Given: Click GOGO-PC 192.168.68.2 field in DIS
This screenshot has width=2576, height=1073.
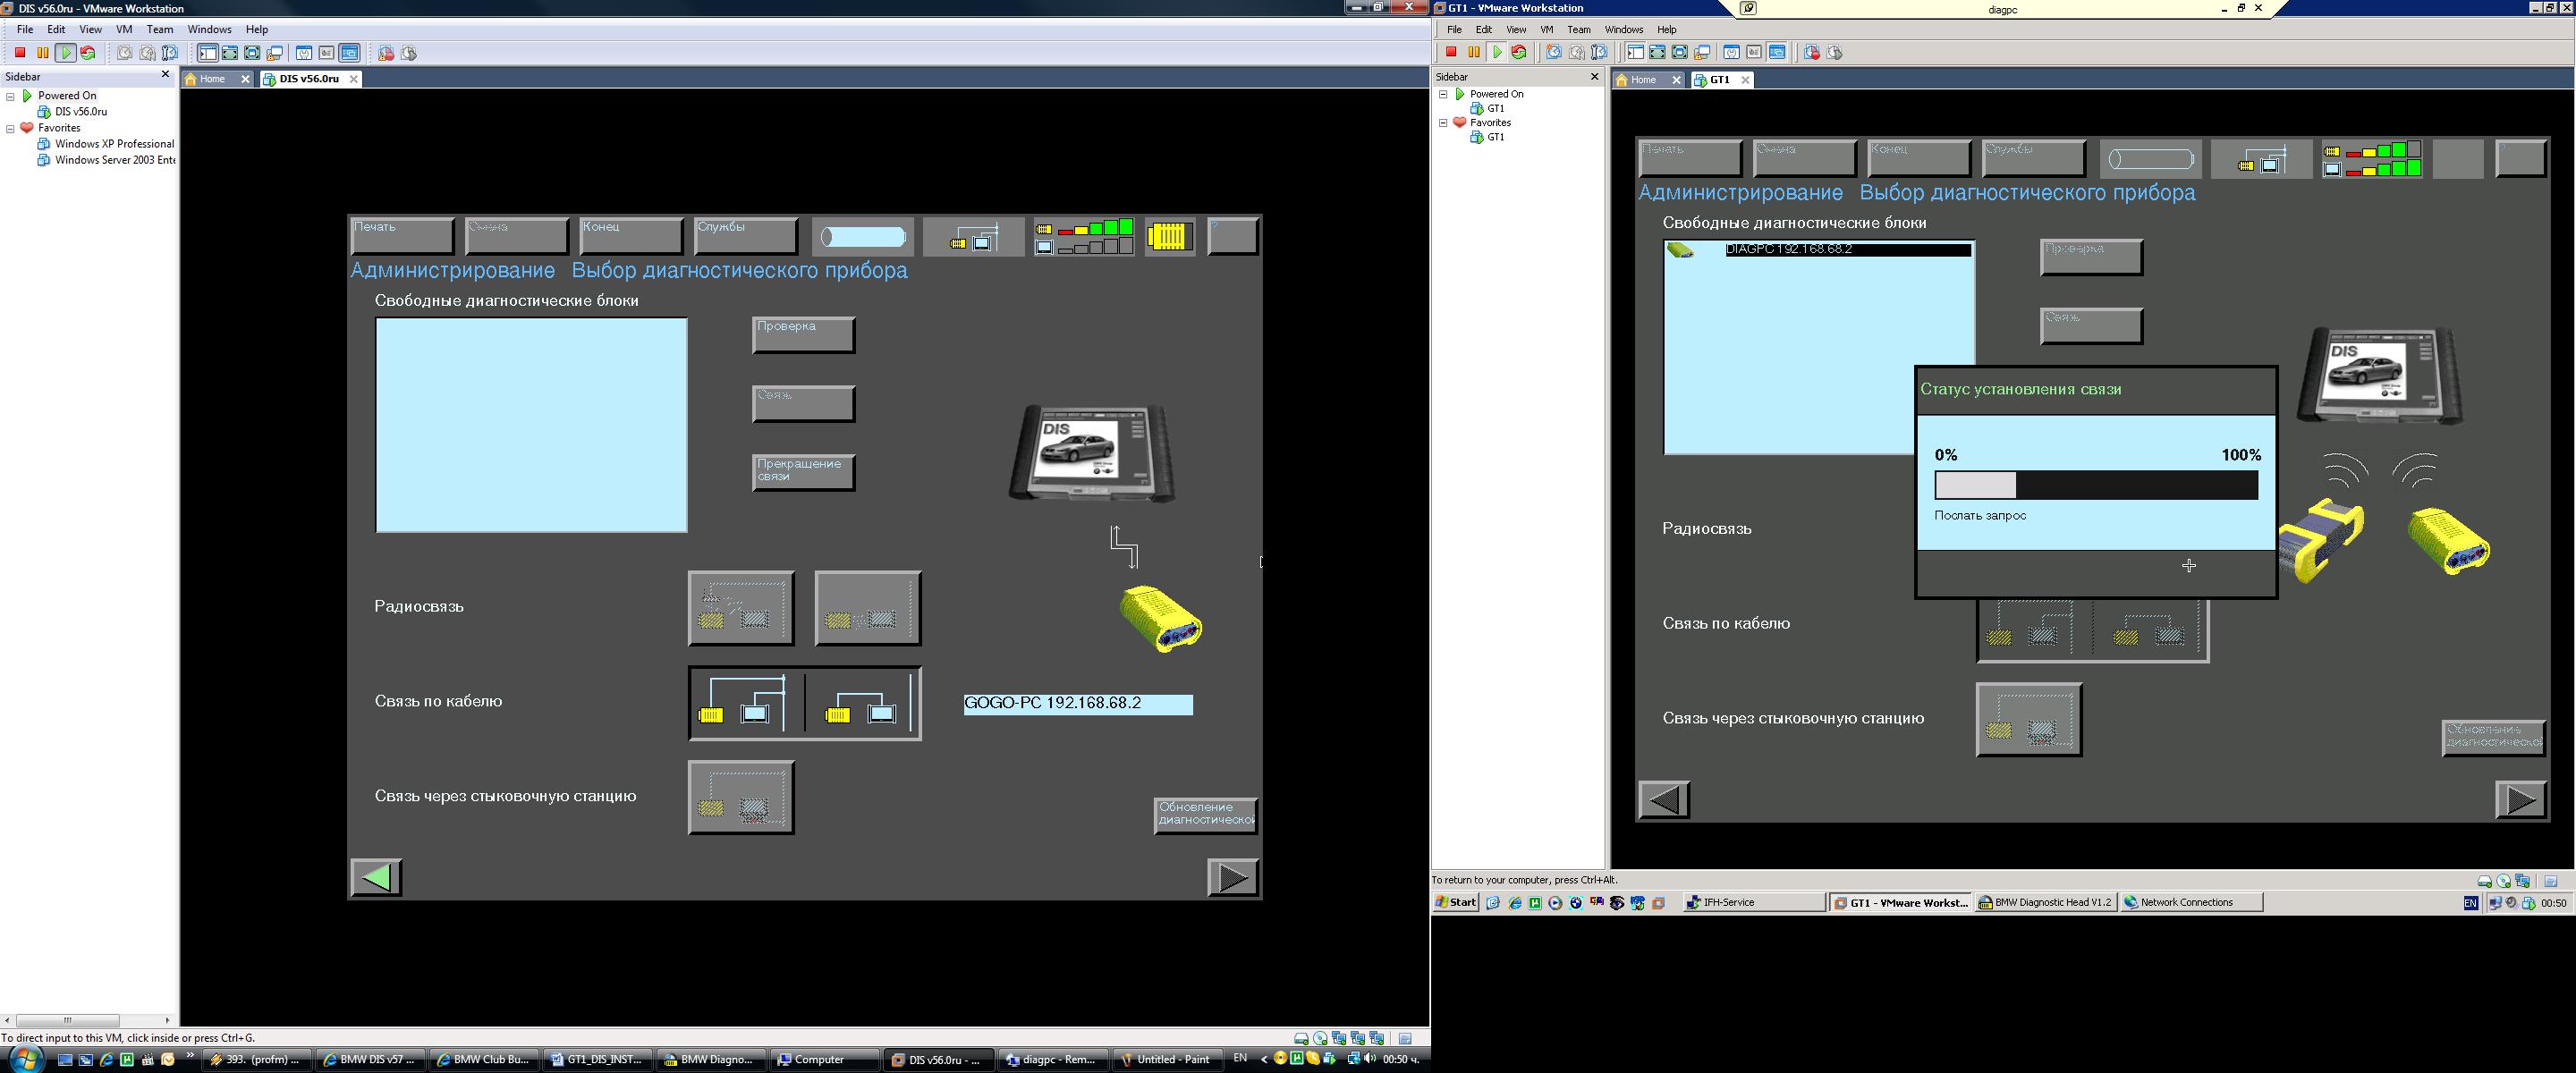Looking at the screenshot, I should [x=1078, y=704].
